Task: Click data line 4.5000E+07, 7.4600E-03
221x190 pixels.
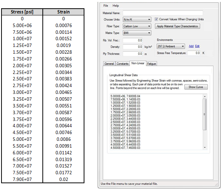Action: click(x=125, y=148)
